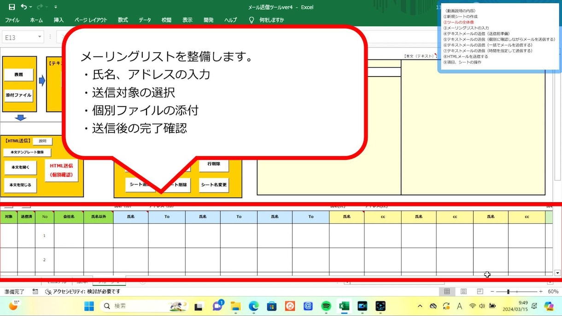Viewport: 562px width, 316px height.
Task: Switch to Page Layout view icon
Action: tap(463, 292)
